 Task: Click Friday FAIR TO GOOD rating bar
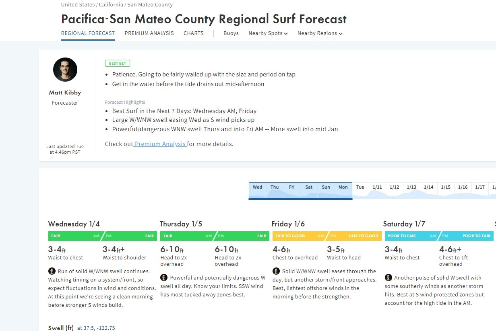click(326, 236)
